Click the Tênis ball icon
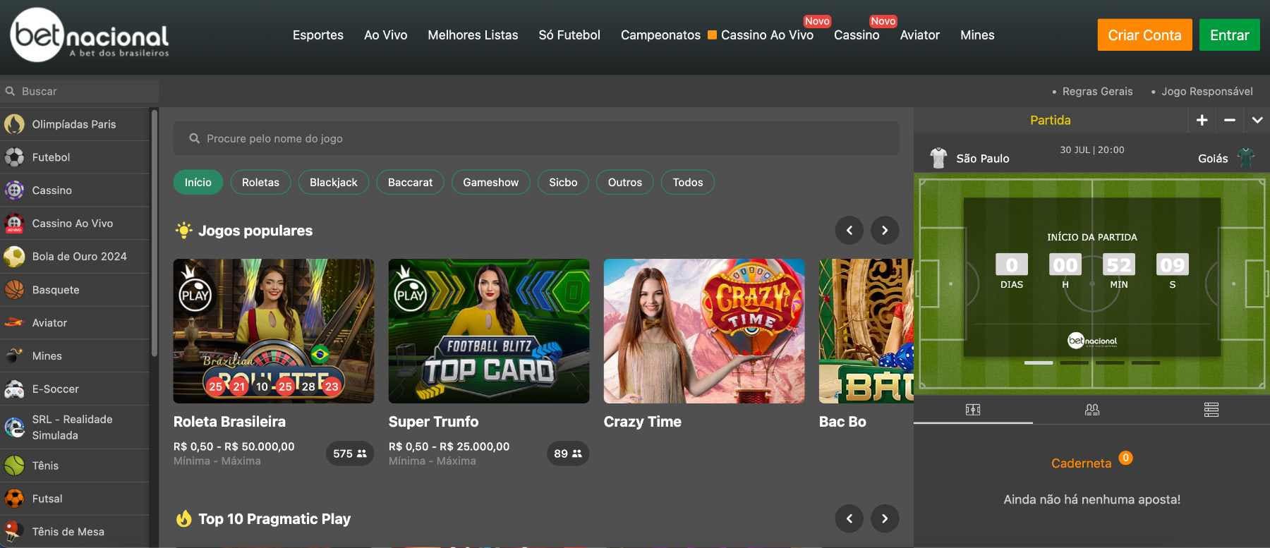The height and width of the screenshot is (548, 1270). pyautogui.click(x=14, y=465)
